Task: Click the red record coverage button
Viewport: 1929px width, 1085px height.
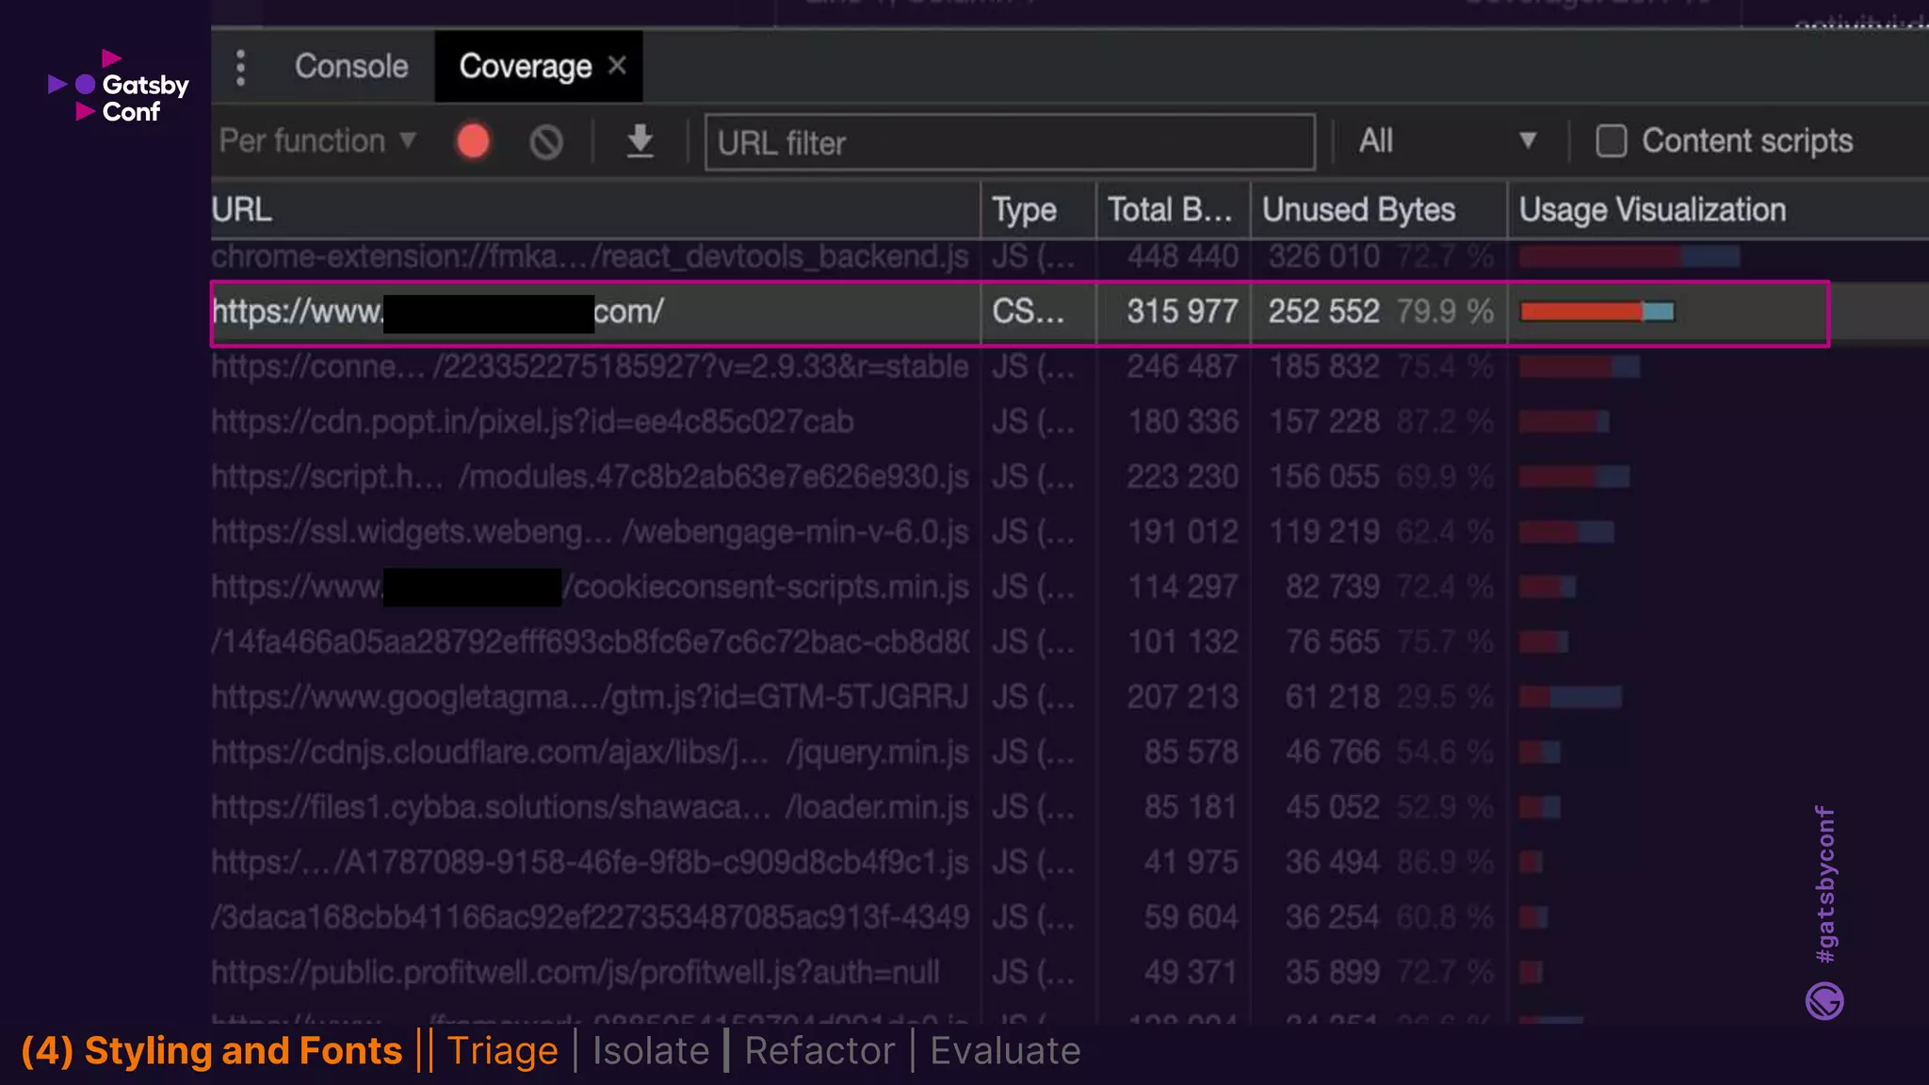Action: pyautogui.click(x=473, y=142)
